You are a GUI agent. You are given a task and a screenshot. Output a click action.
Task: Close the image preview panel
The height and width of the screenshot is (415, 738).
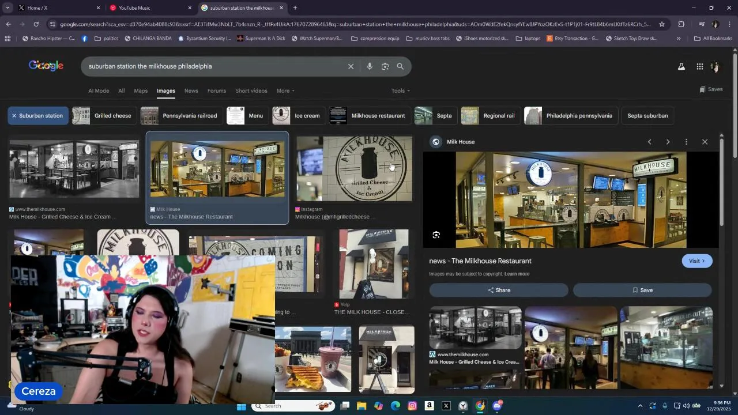pyautogui.click(x=705, y=142)
